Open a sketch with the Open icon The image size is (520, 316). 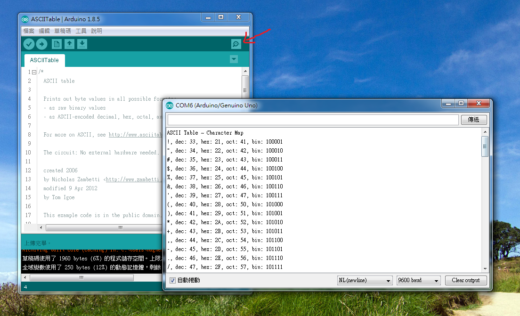69,44
